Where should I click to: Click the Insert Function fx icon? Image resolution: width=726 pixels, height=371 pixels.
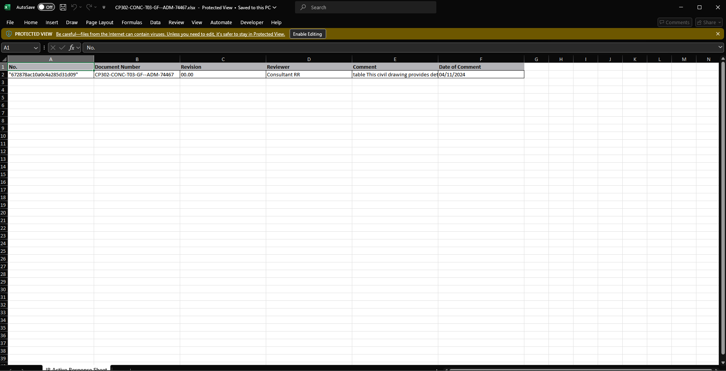71,48
